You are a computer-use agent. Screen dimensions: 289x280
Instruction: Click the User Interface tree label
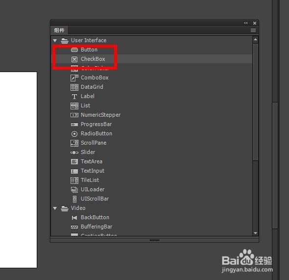click(x=89, y=40)
